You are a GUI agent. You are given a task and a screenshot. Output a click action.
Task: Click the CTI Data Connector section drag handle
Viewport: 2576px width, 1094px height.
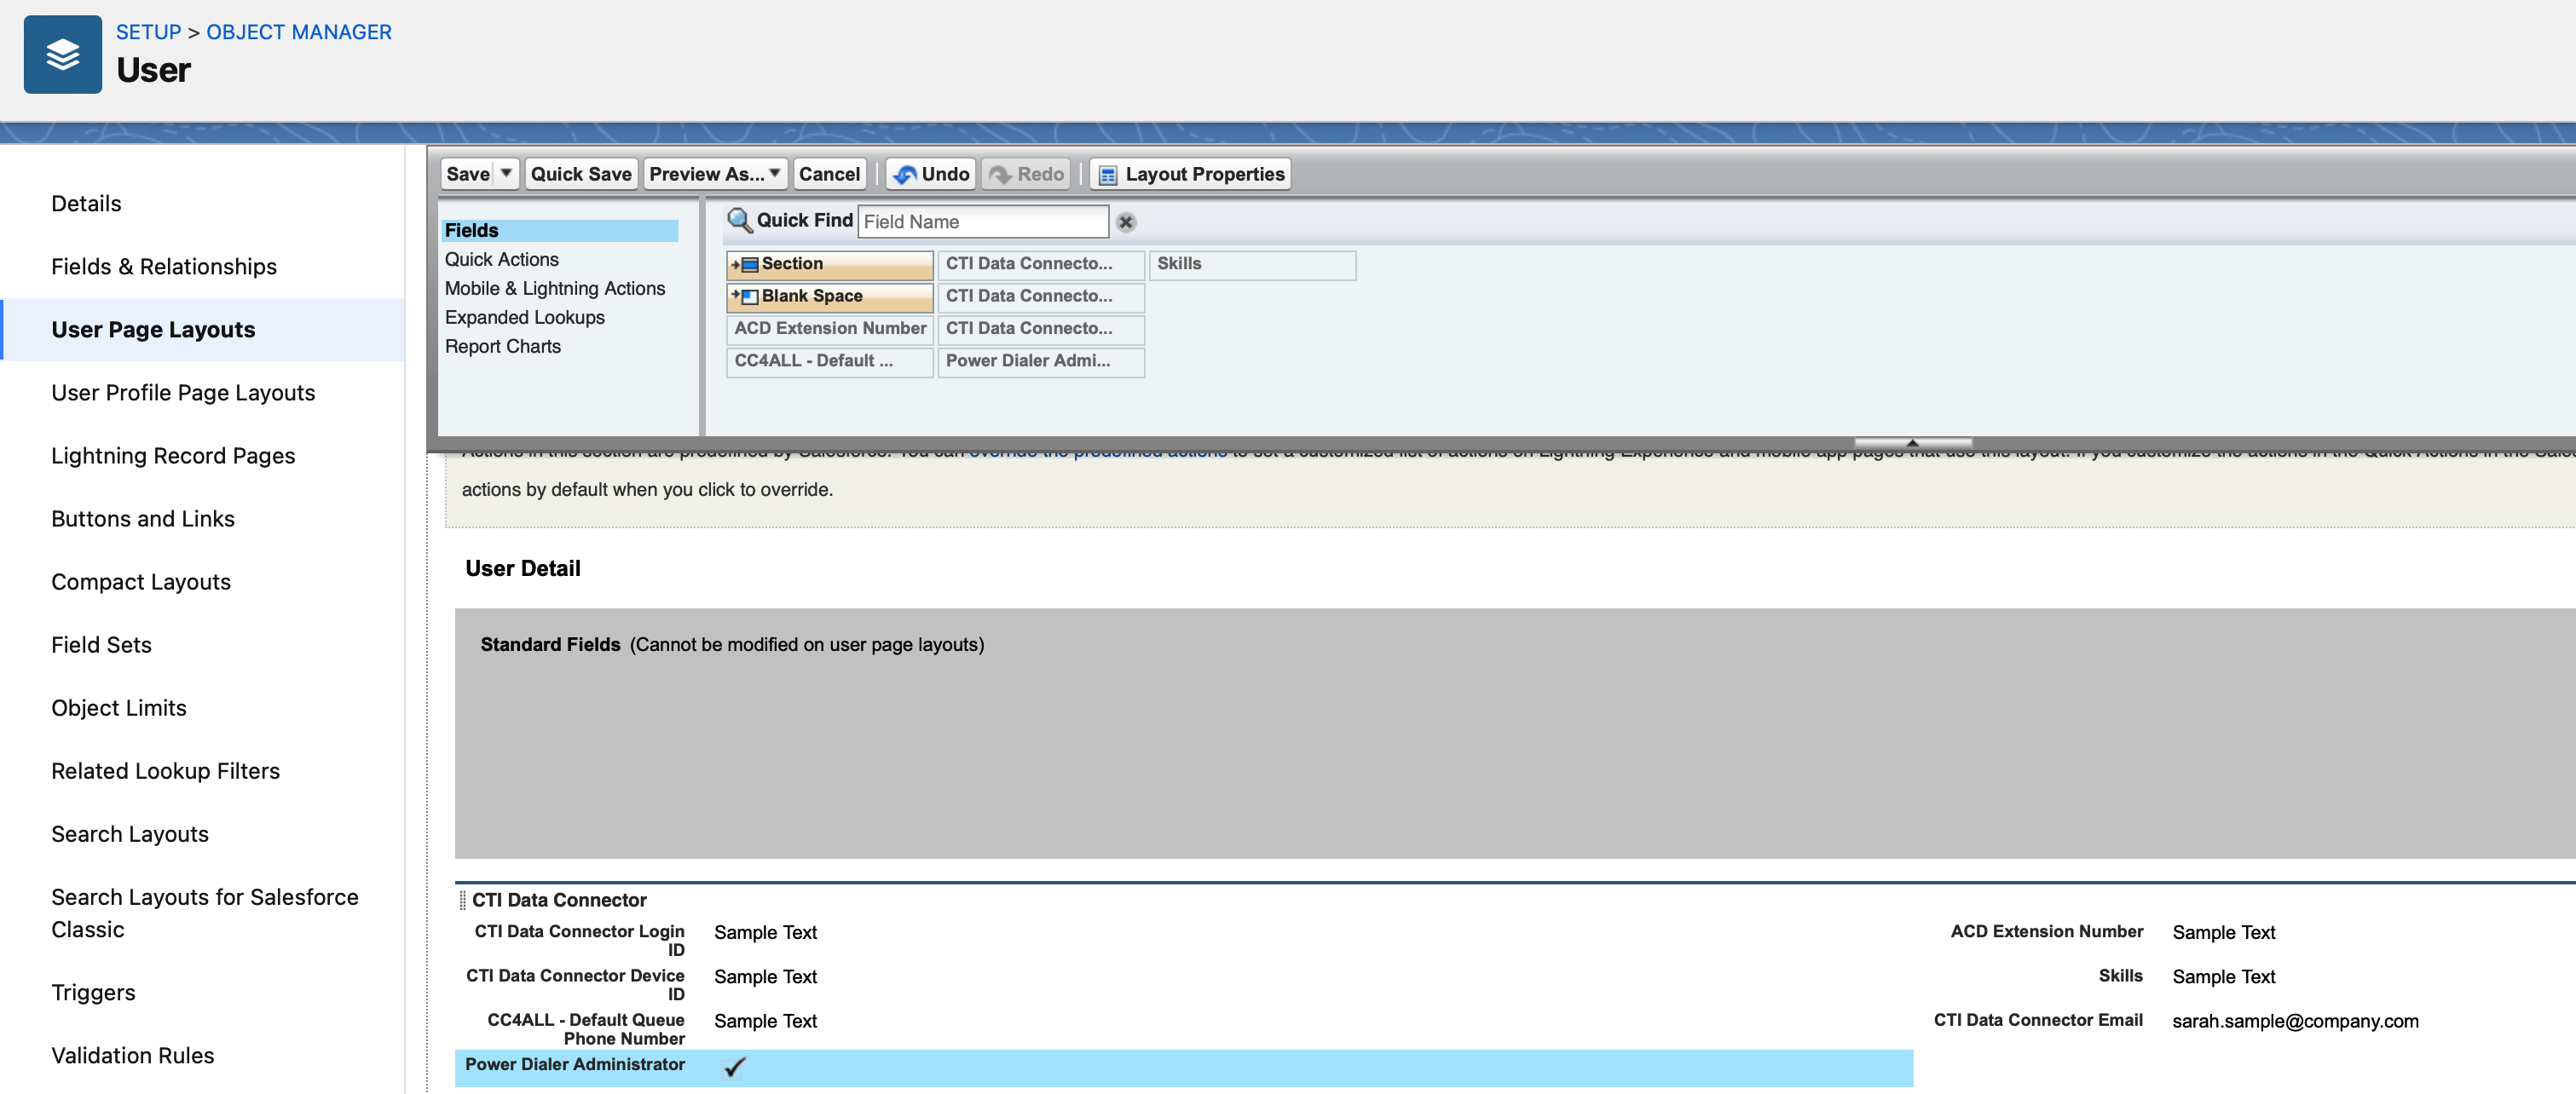[462, 901]
